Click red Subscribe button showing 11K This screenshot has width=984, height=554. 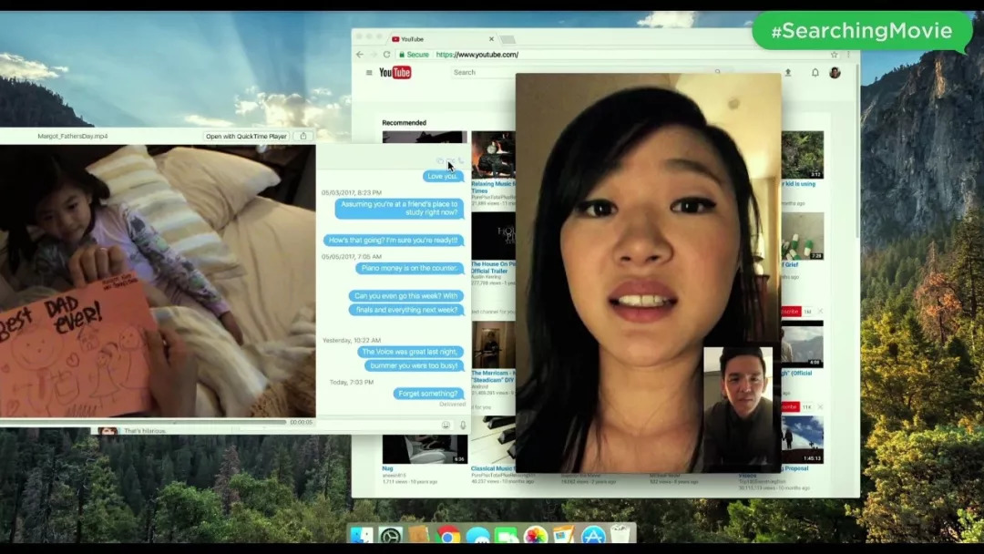[x=790, y=407]
